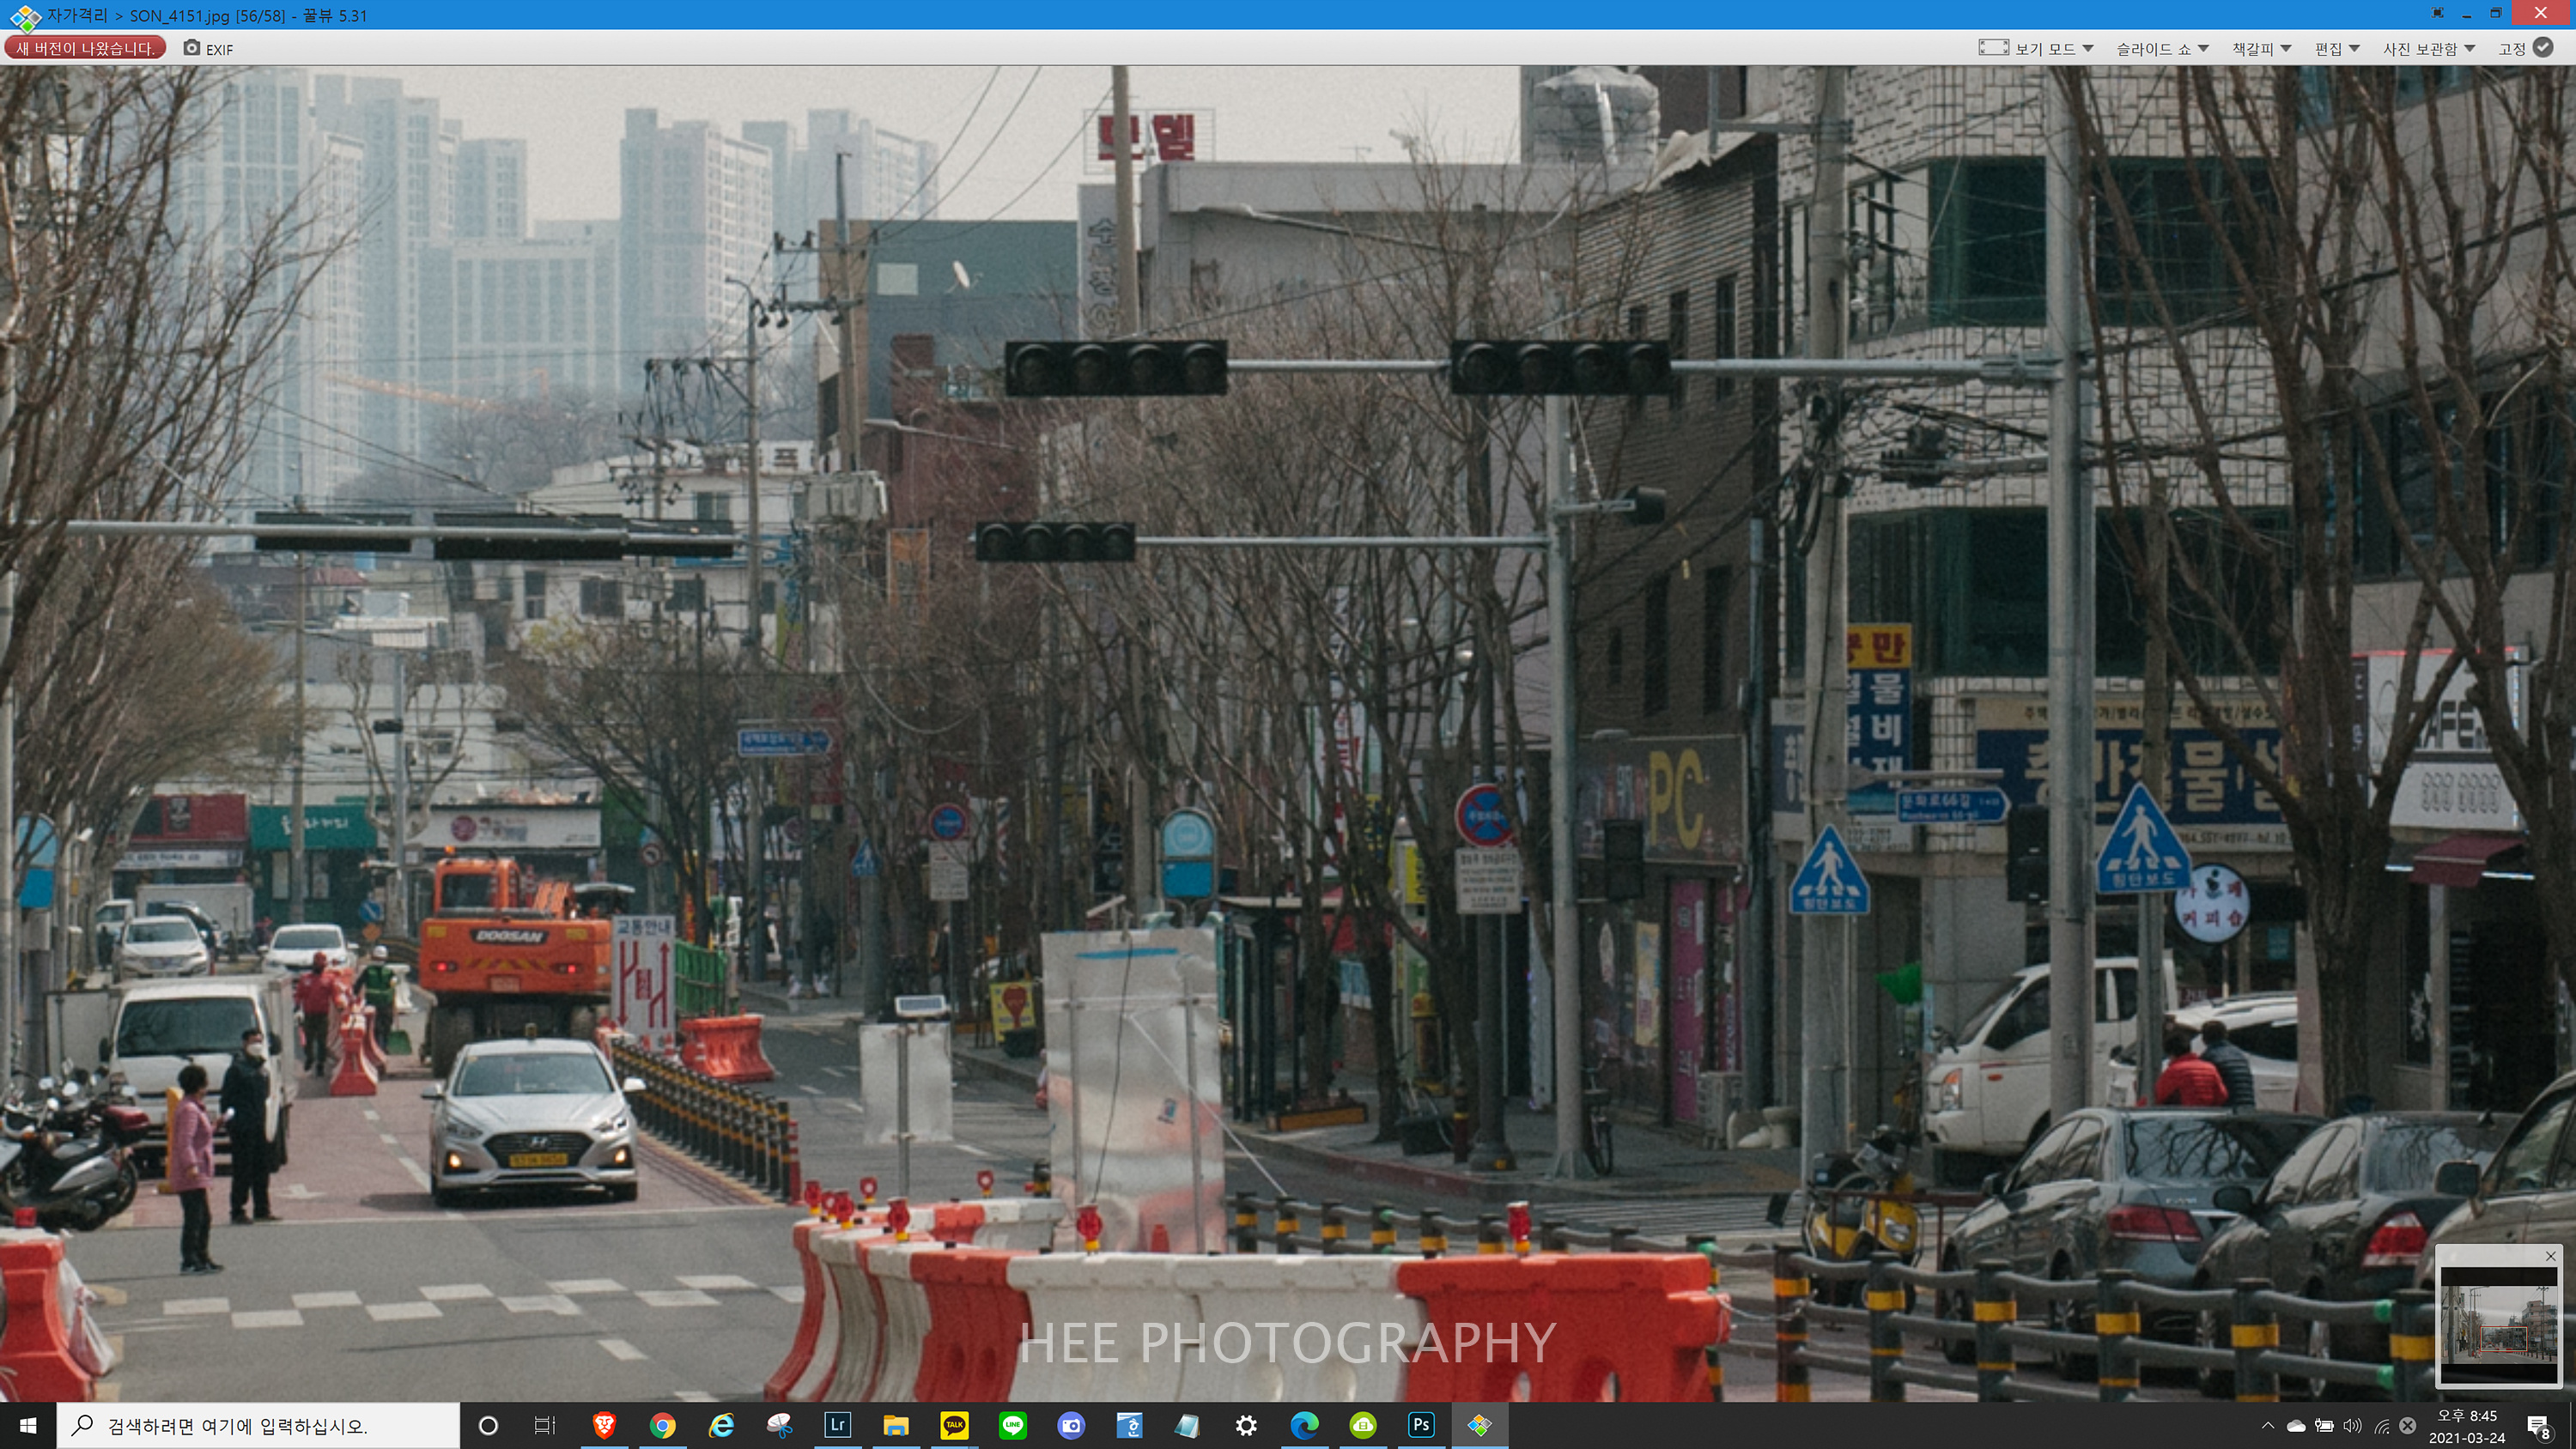Click the fullscreen view mode icon
The height and width of the screenshot is (1449, 2576).
tap(1992, 48)
